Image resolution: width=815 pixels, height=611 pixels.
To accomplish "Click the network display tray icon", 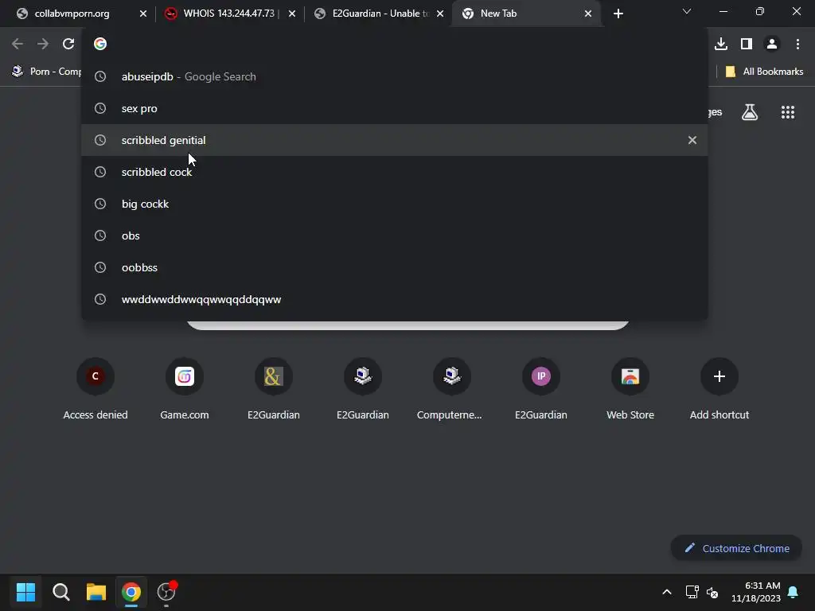I will click(692, 592).
